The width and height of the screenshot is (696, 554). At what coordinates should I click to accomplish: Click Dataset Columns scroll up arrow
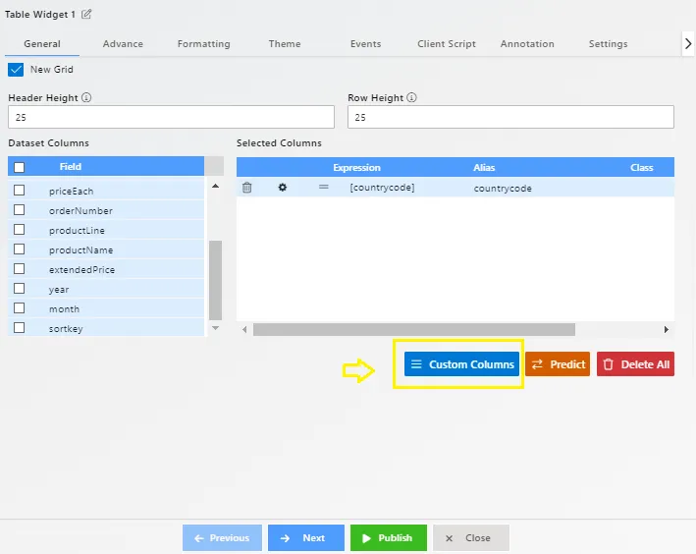(x=215, y=187)
